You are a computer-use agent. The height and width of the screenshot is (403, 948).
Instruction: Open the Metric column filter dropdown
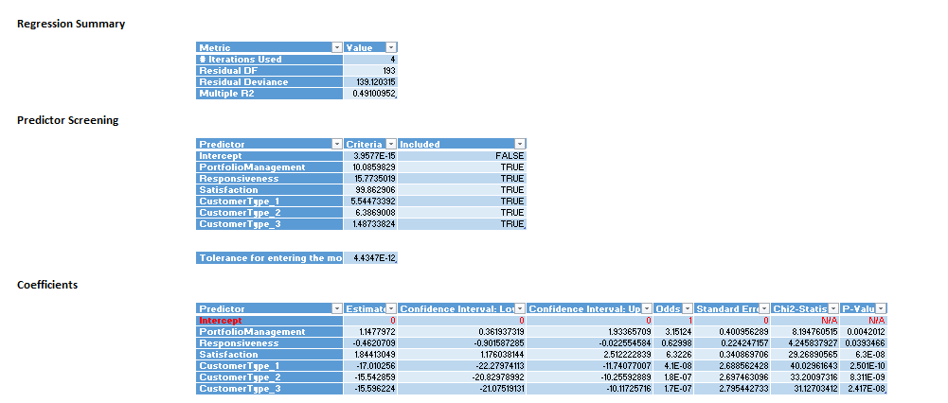(x=337, y=47)
